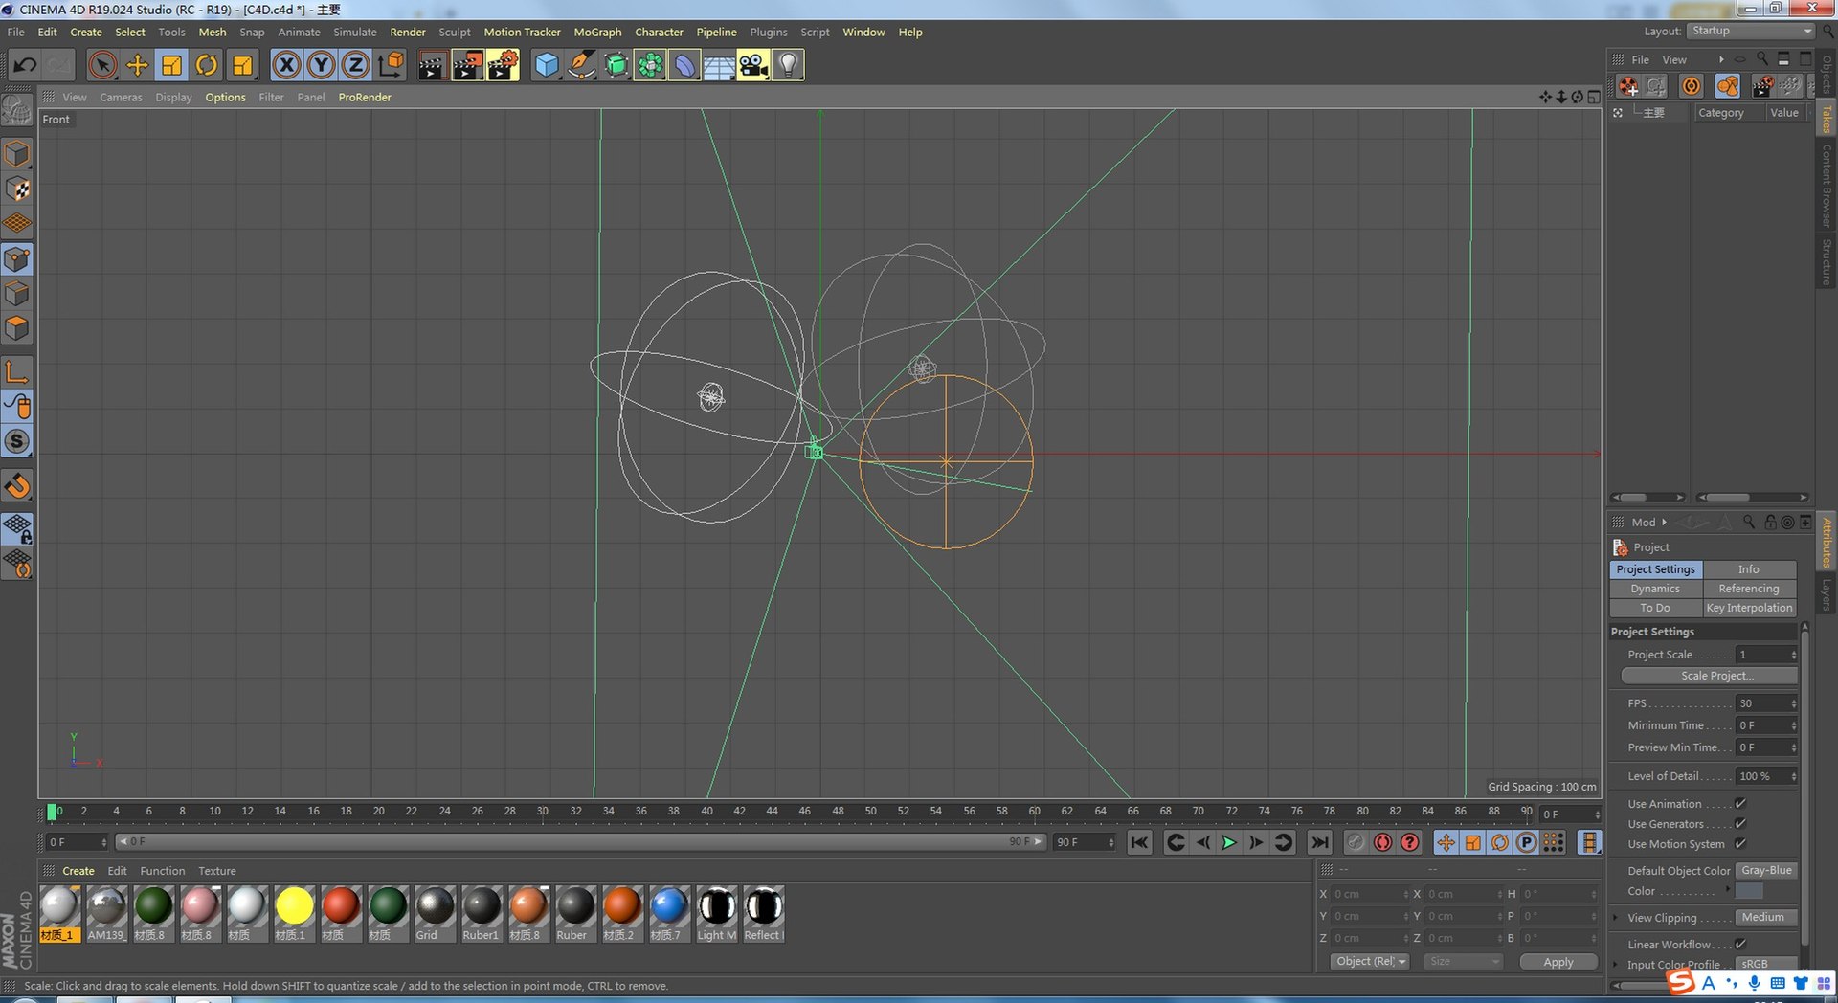Screen dimensions: 1838x1003
Task: Expand the View Clipping disclosure arrow
Action: pyautogui.click(x=1617, y=918)
